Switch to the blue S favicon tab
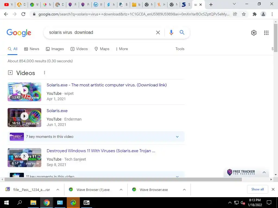278x208 pixels. point(186,5)
